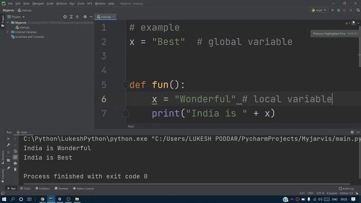Click horizontal scrollbar in Run console

click(187, 184)
